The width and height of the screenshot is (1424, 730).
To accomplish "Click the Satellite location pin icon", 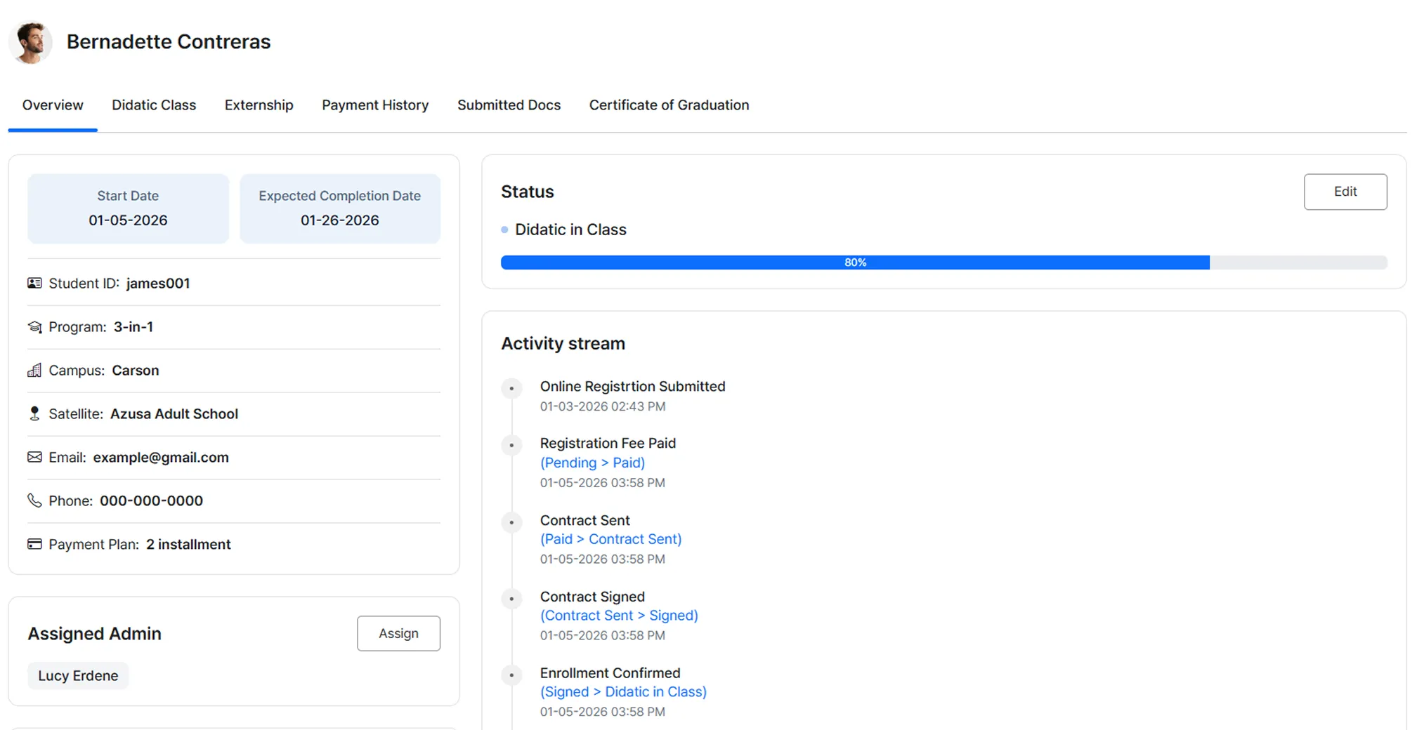I will point(34,413).
